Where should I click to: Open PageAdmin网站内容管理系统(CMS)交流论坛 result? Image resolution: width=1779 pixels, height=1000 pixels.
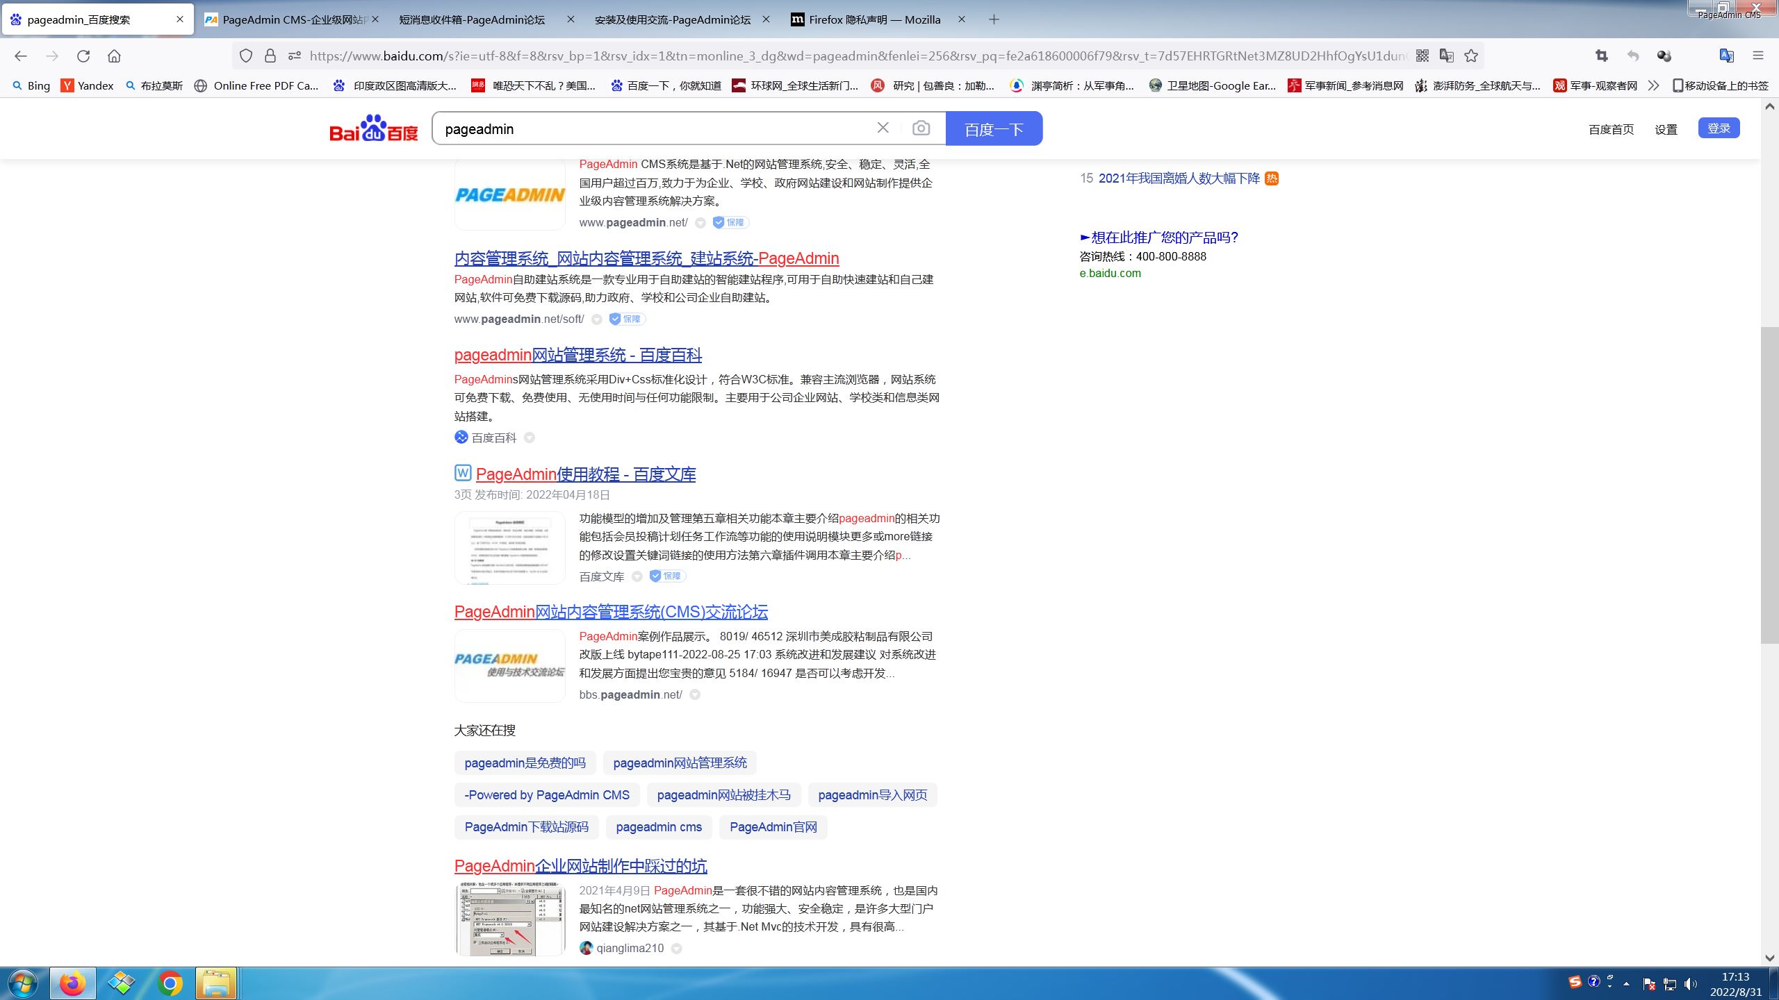click(x=611, y=612)
